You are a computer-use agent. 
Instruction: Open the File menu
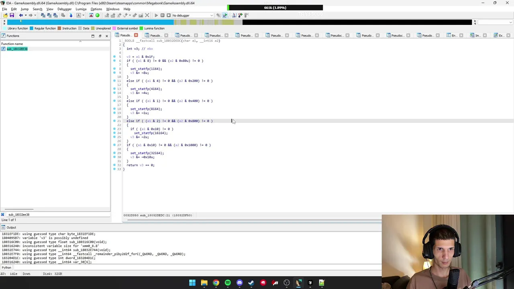(x=4, y=9)
